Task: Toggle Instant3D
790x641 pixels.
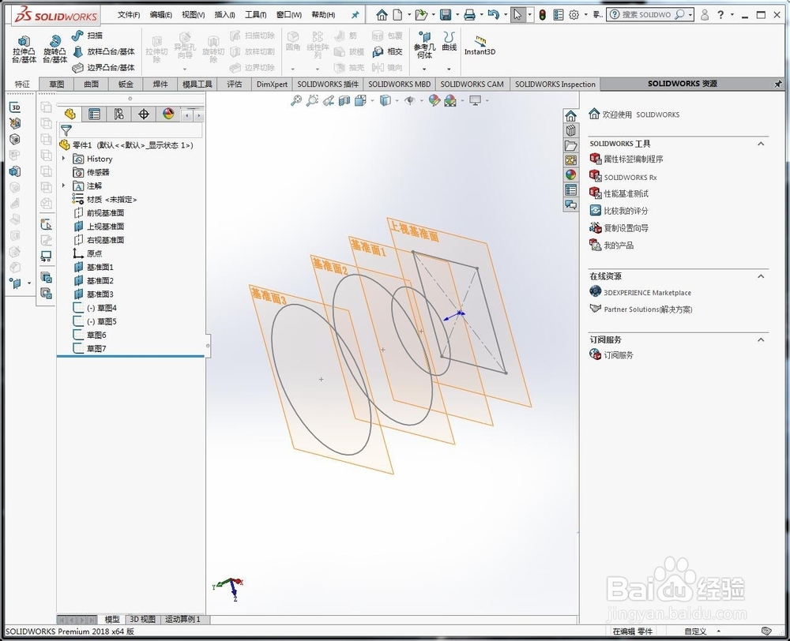Action: pyautogui.click(x=480, y=45)
